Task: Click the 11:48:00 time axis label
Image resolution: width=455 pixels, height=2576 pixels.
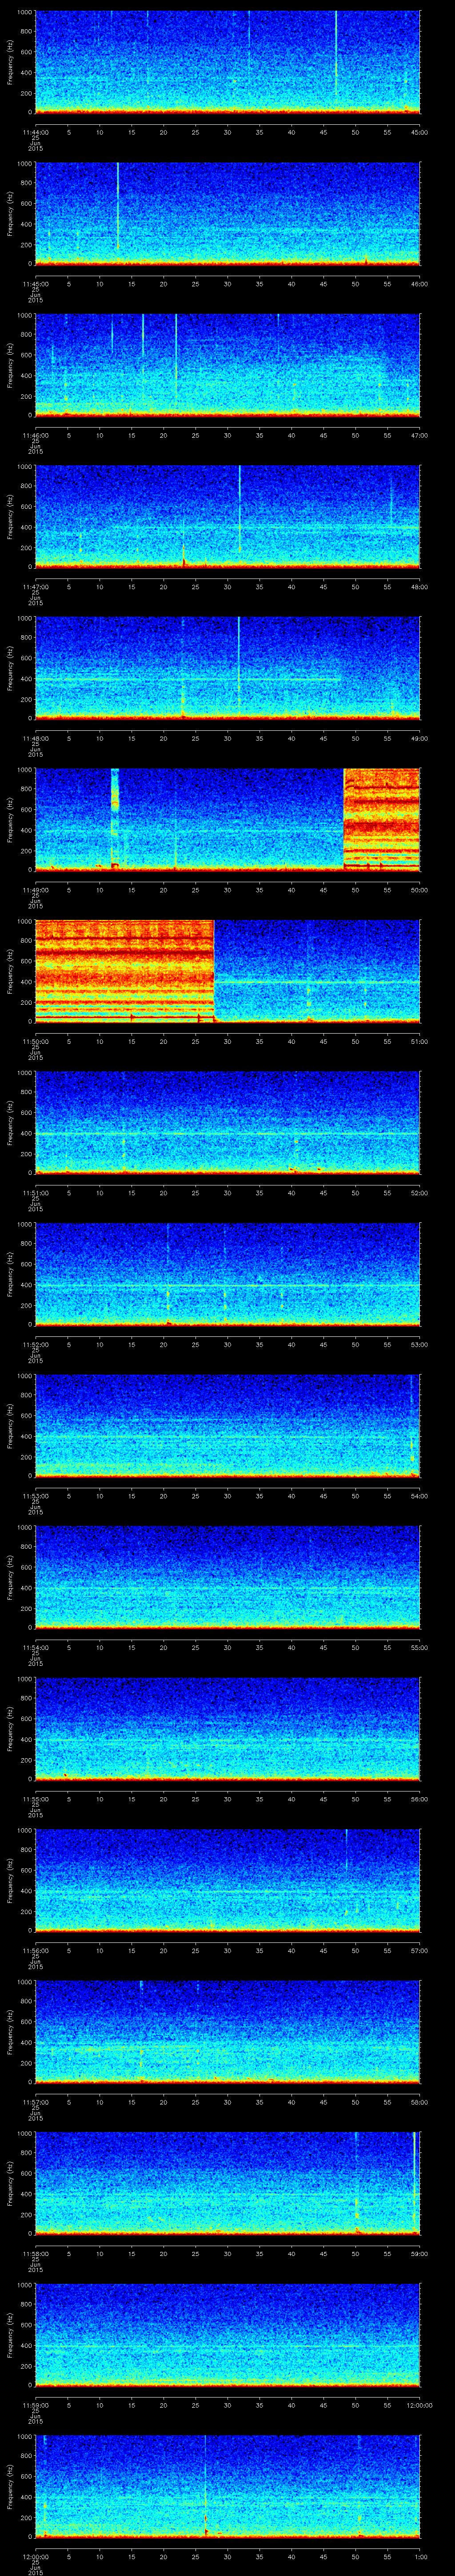Action: click(x=35, y=738)
